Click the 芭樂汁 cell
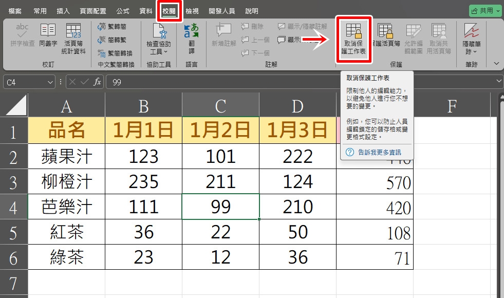Image resolution: width=504 pixels, height=298 pixels. [x=67, y=207]
